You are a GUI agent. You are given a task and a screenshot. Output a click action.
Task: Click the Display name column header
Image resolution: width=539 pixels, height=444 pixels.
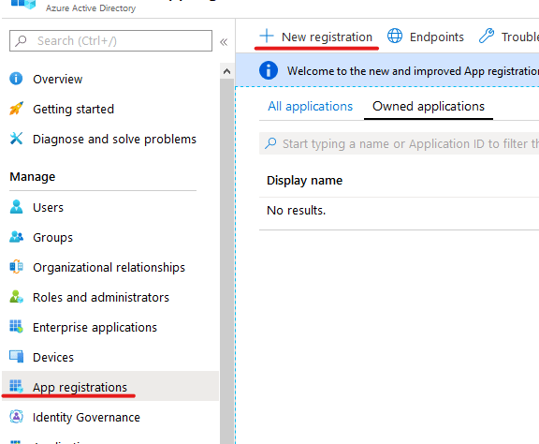304,180
